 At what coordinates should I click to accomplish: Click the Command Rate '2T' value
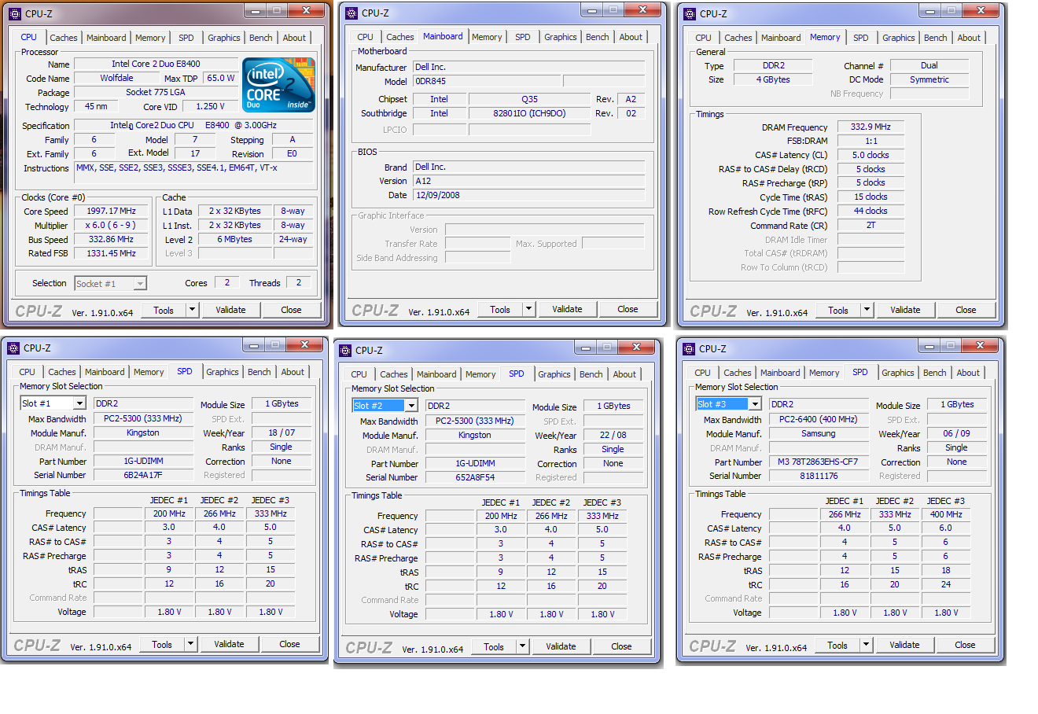871,225
